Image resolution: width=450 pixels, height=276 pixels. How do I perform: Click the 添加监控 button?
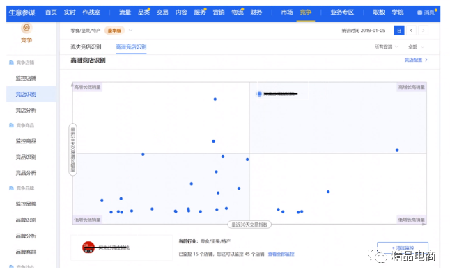(403, 247)
